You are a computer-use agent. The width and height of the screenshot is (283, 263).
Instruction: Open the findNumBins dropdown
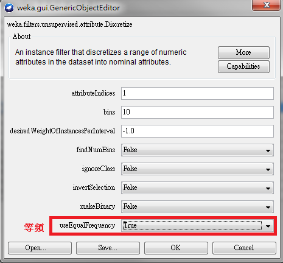pyautogui.click(x=197, y=150)
